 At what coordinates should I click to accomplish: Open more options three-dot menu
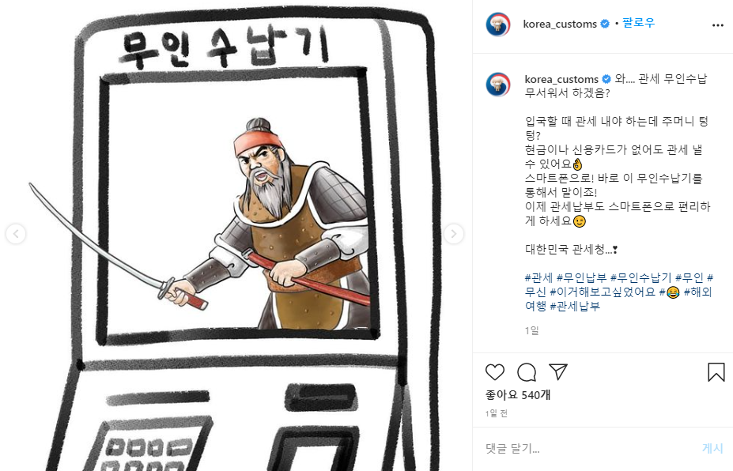point(717,25)
